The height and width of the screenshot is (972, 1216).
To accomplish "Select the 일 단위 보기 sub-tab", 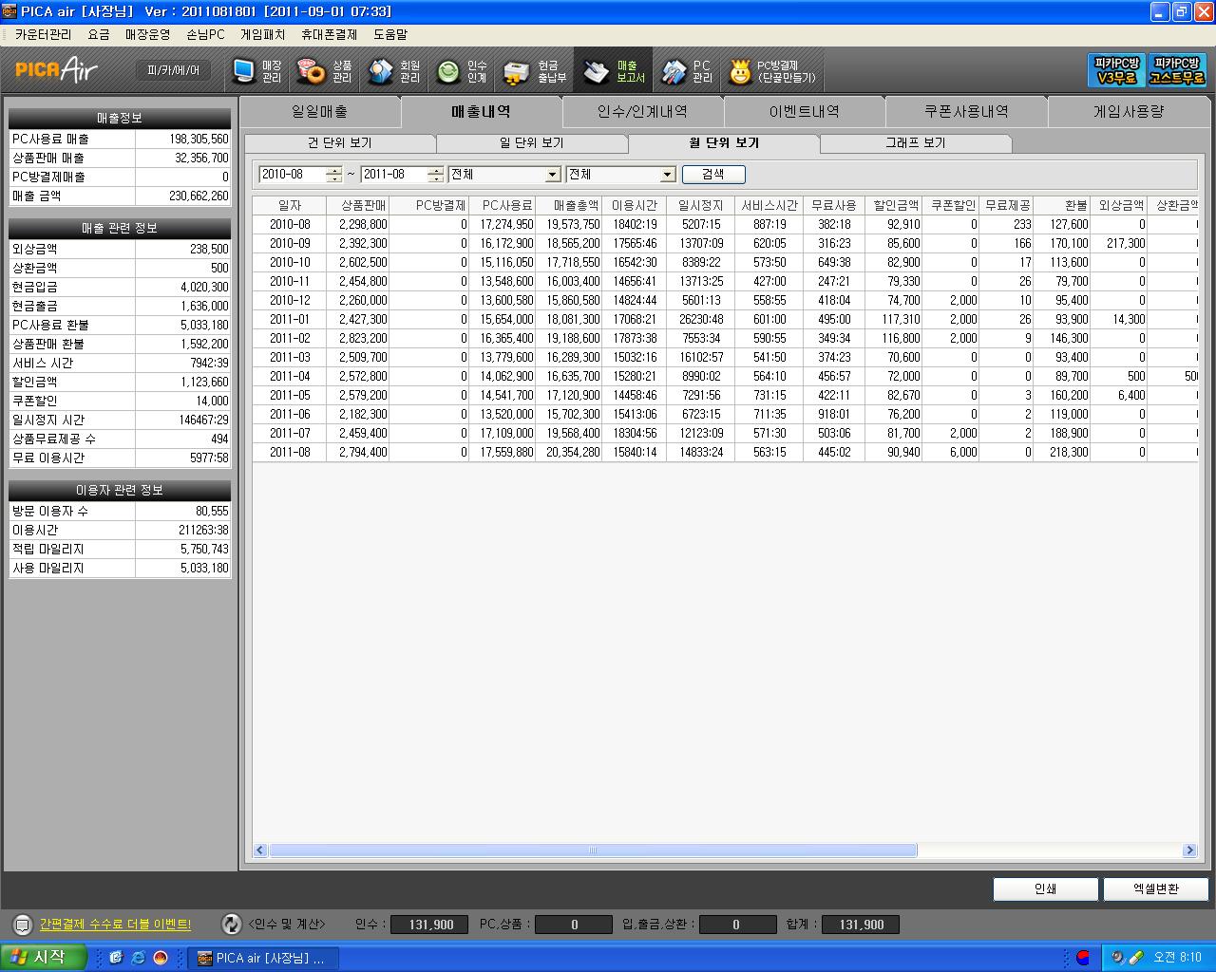I will 531,143.
